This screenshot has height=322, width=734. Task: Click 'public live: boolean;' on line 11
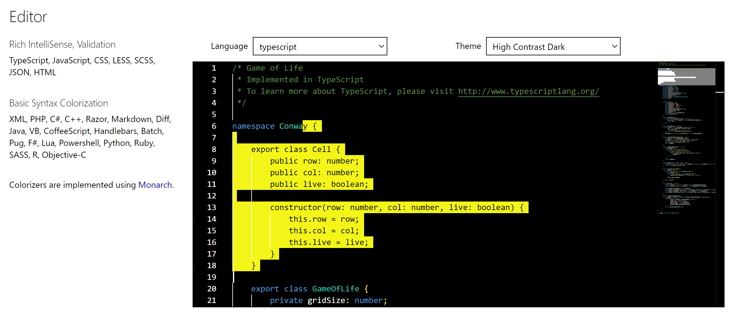click(x=319, y=184)
